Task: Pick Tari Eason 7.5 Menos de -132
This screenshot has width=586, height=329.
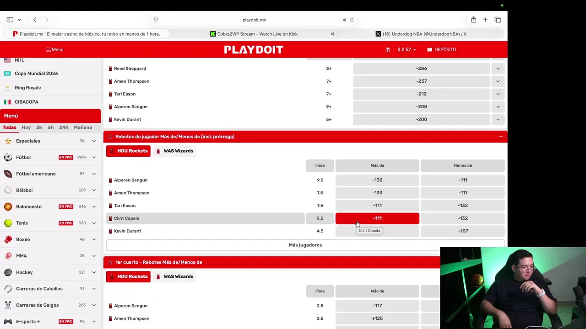Action: 462,206
